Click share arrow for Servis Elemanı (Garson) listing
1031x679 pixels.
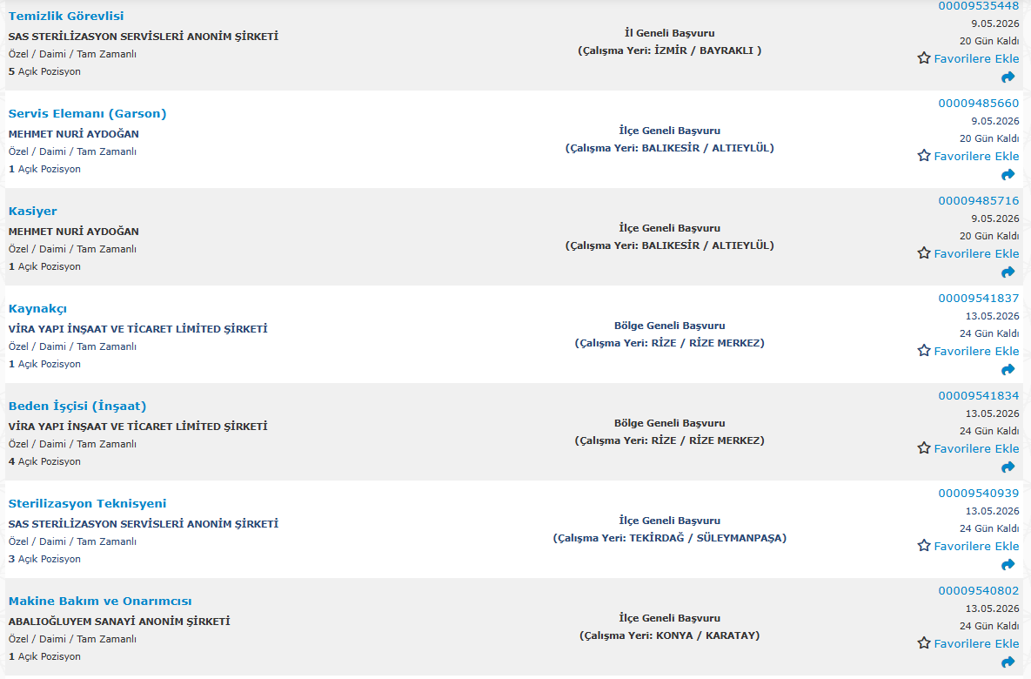click(x=1008, y=175)
